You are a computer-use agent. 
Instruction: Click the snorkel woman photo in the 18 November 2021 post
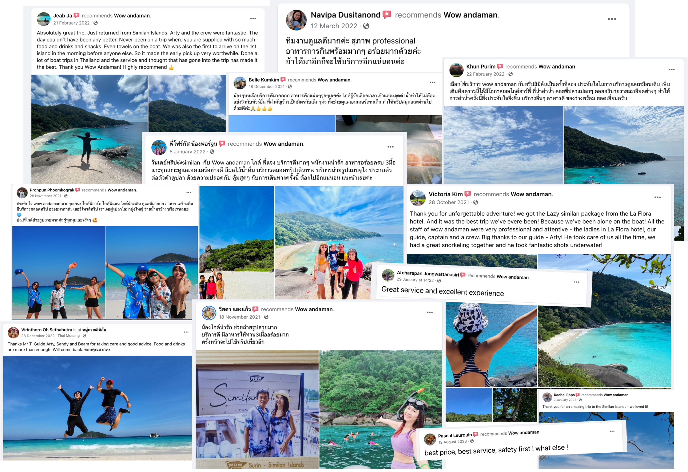click(x=380, y=409)
